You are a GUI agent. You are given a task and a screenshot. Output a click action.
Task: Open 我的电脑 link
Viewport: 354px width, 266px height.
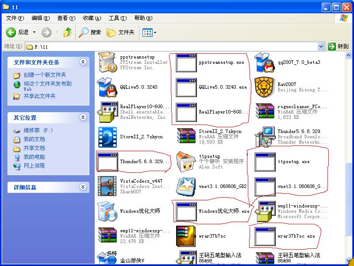(35, 157)
